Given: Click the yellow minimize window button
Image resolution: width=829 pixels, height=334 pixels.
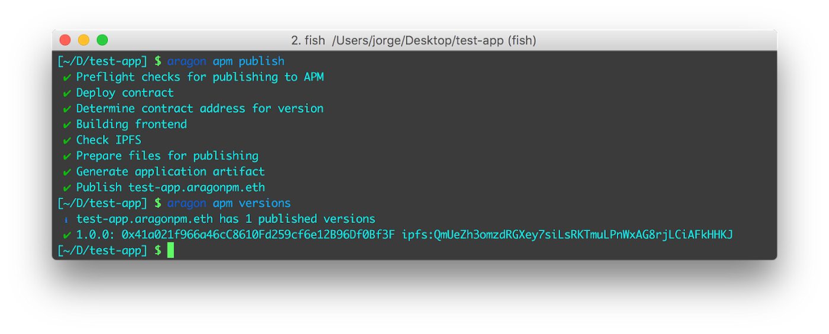Looking at the screenshot, I should [83, 40].
